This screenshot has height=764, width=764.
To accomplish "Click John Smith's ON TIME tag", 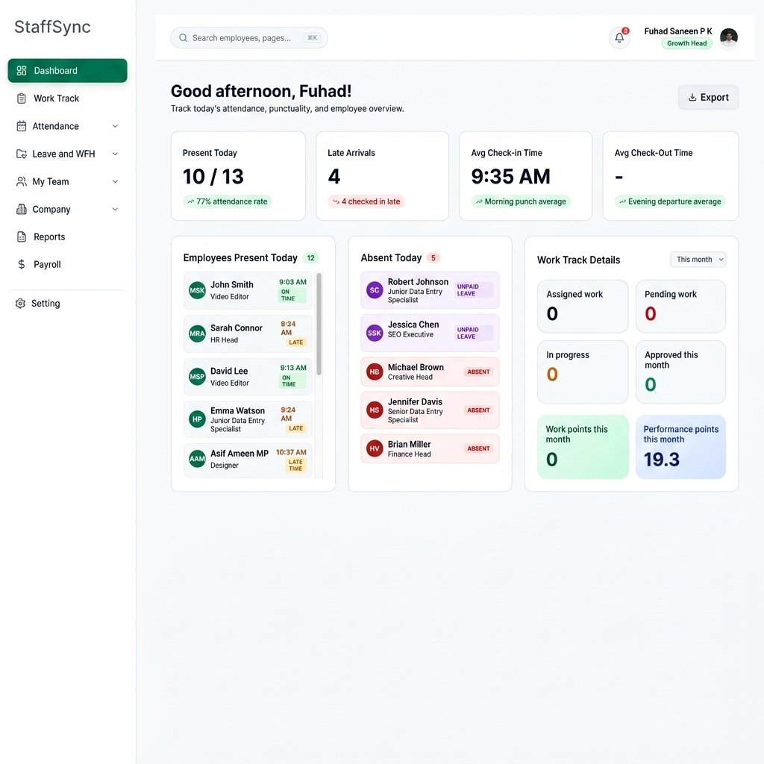I will [292, 295].
